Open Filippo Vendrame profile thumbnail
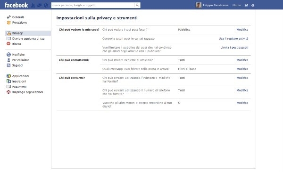Screen dimensions: 283x172 pyautogui.click(x=199, y=5)
